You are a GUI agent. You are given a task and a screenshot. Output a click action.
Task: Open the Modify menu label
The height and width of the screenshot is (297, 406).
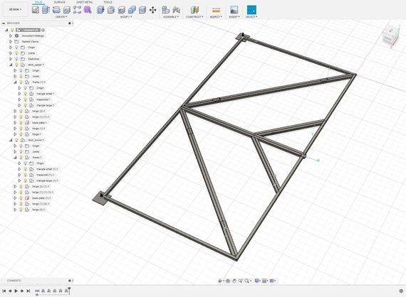[x=126, y=17]
